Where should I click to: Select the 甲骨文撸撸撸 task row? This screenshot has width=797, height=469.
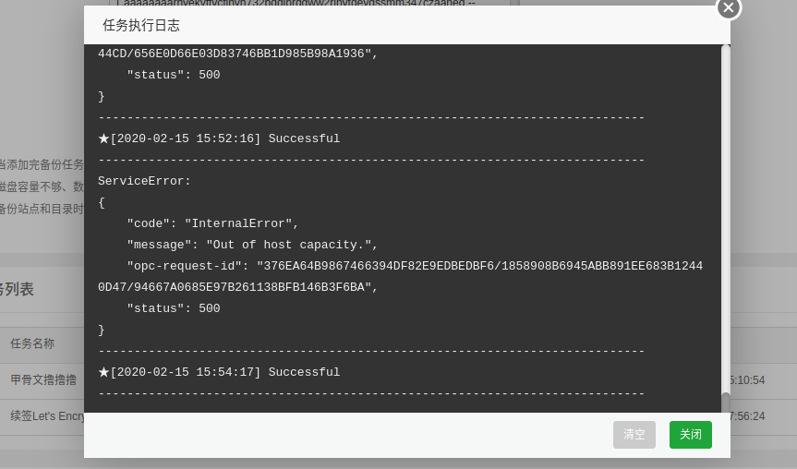click(x=43, y=379)
